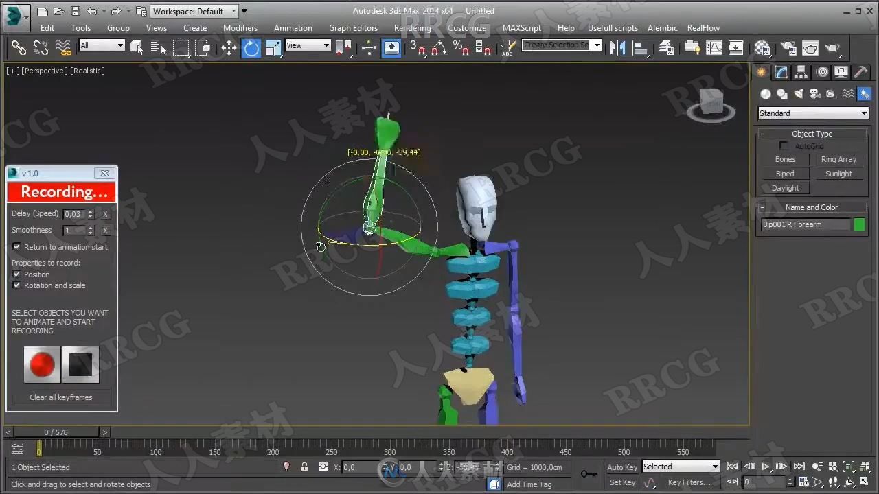Click the Biped button

[785, 174]
